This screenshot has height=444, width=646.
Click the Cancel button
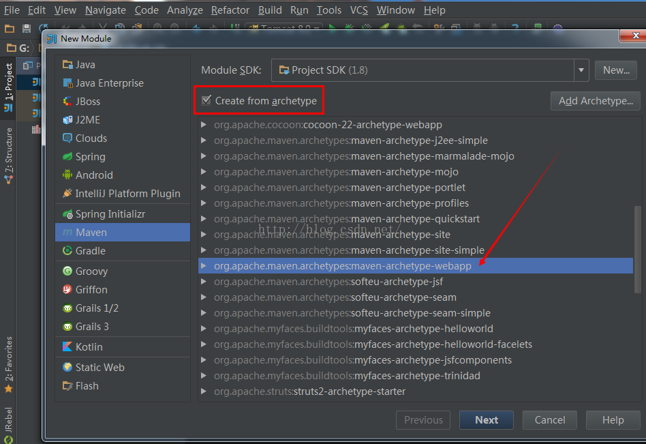[x=550, y=419]
